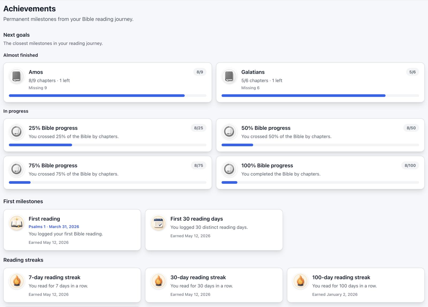Click the First 30 reading days calendar icon
This screenshot has height=307, width=428.
point(158,223)
